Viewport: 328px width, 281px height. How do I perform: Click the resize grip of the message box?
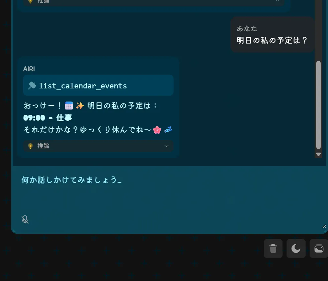(x=324, y=226)
